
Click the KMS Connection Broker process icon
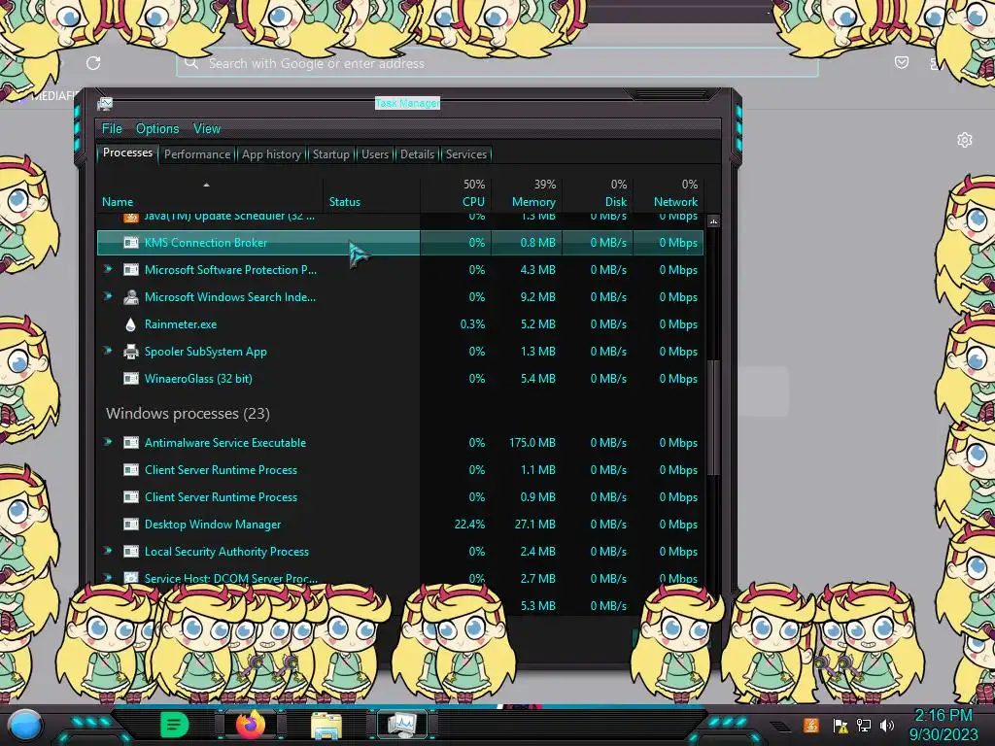(x=131, y=242)
